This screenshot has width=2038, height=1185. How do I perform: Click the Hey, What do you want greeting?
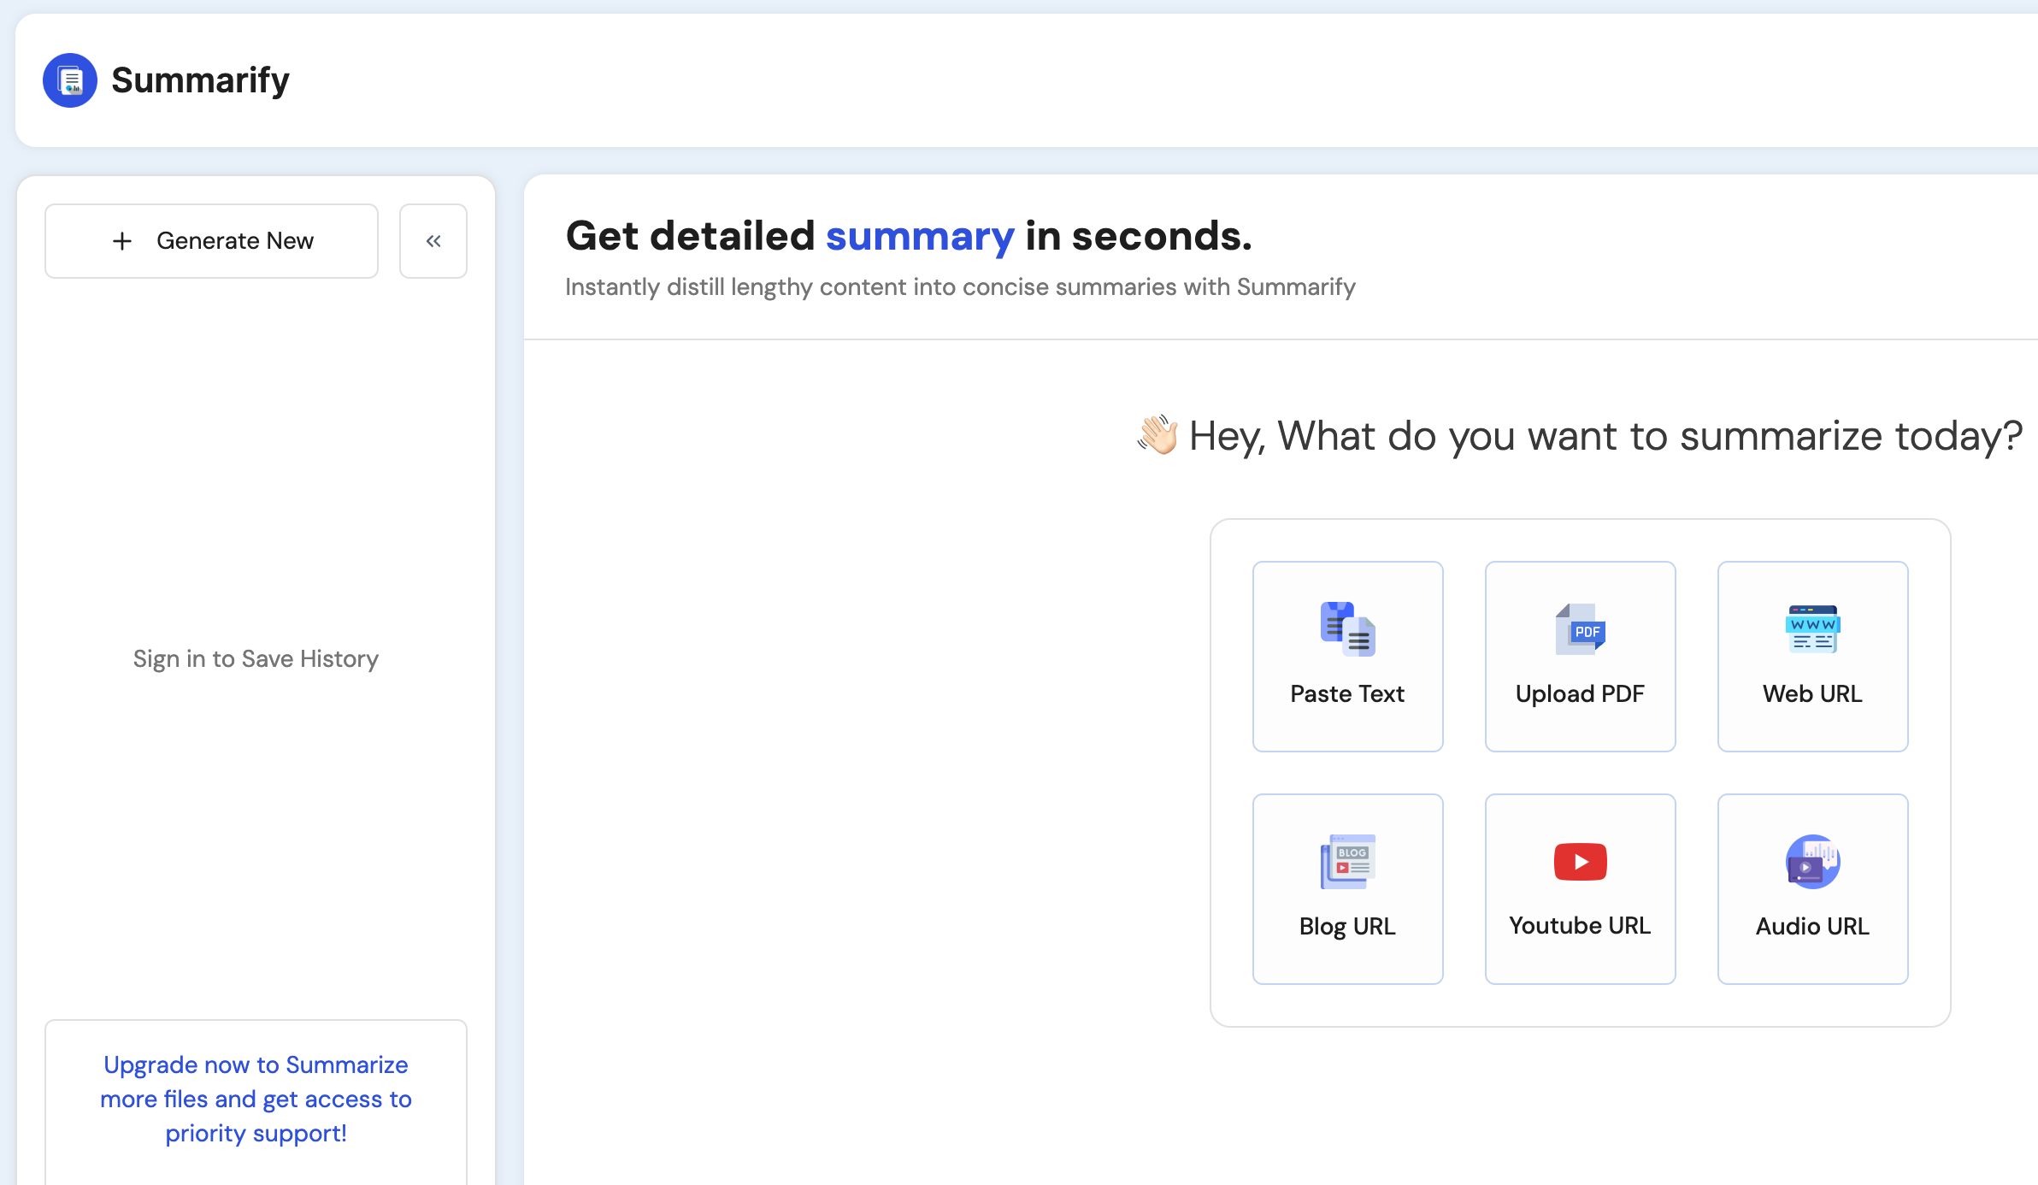1605,436
